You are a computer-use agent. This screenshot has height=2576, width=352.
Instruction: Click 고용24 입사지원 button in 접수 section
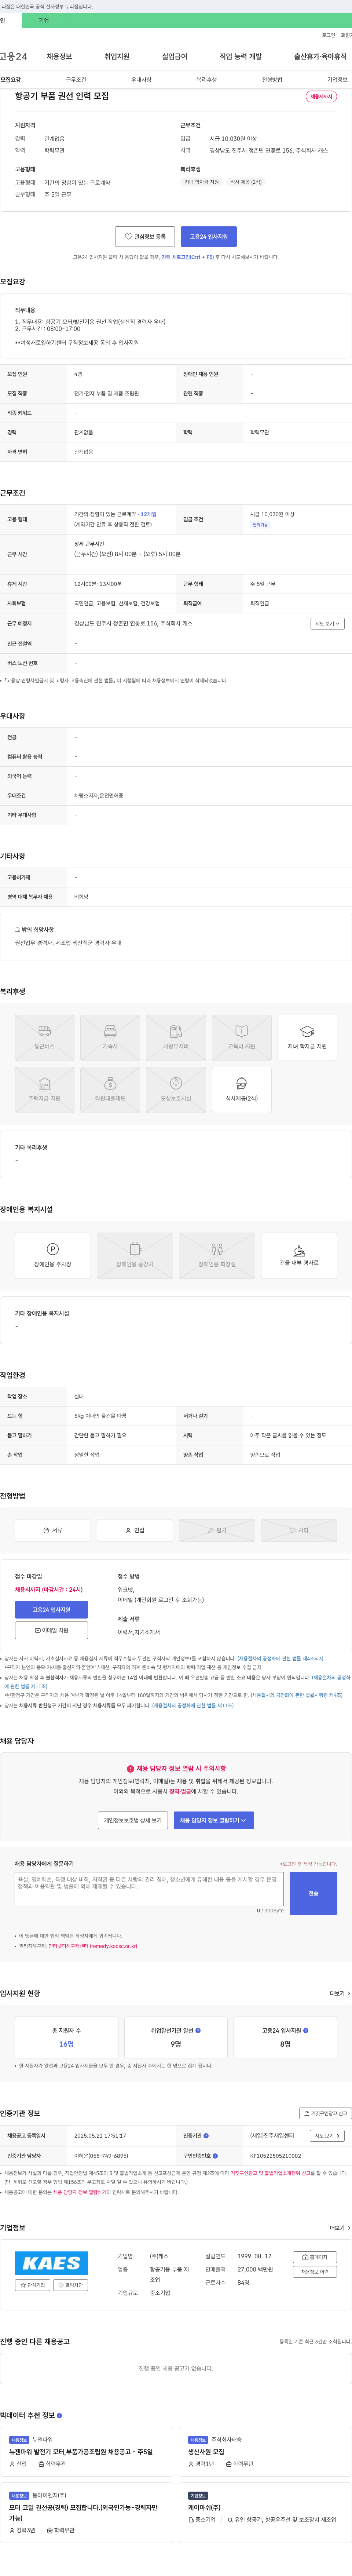51,1610
